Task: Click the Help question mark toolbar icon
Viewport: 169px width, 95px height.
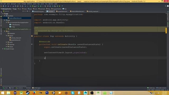Action: [x=62, y=6]
